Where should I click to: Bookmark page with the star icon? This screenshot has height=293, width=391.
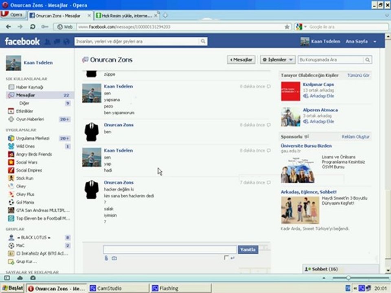[287, 27]
